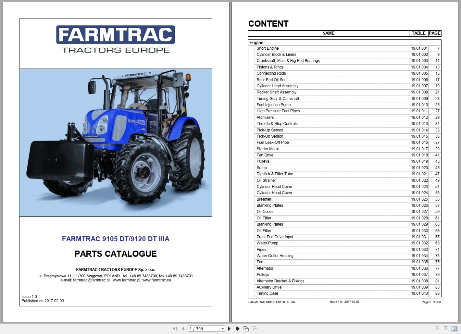This screenshot has height=334, width=461.
Task: Open the page number dropdown list
Action: click(x=223, y=328)
